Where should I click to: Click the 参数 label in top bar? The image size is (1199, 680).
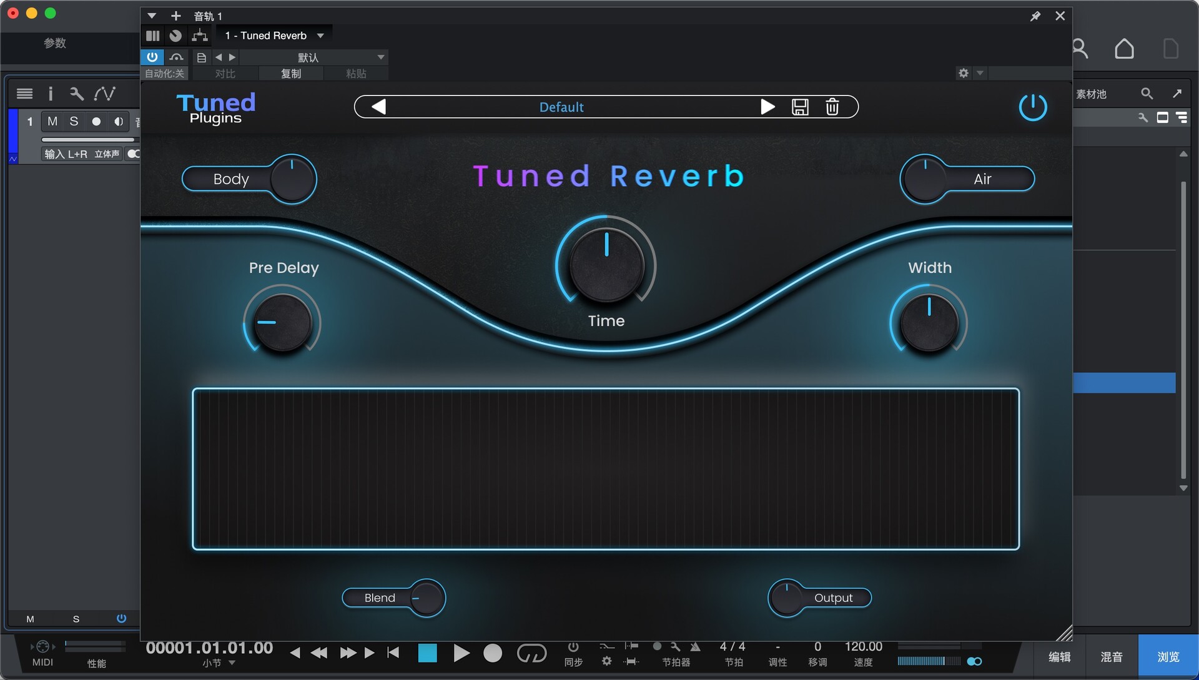pos(55,43)
